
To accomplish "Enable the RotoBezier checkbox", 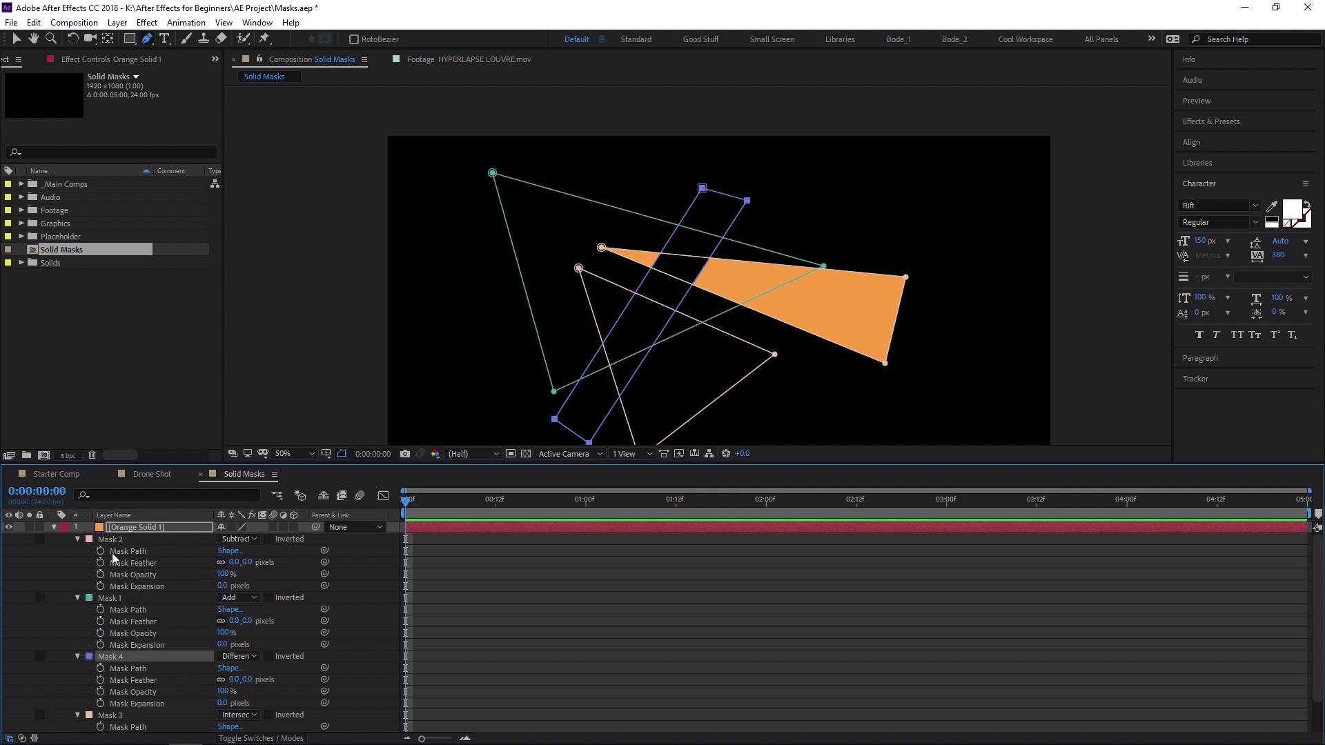I will [x=354, y=39].
